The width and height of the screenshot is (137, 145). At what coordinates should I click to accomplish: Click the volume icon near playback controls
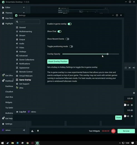pyautogui.click(x=134, y=68)
